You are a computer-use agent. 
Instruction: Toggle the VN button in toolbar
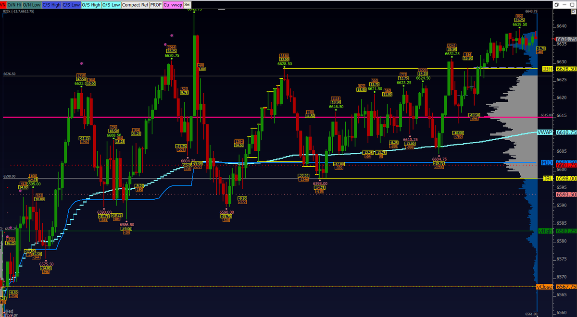3,4
